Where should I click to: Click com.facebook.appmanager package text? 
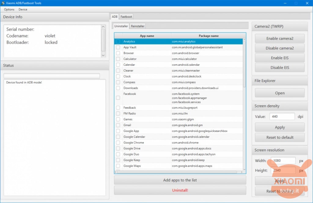[x=189, y=98]
